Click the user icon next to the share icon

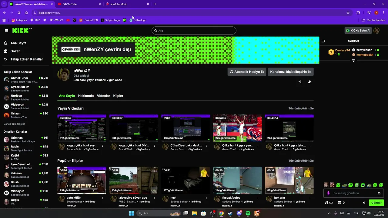(x=309, y=82)
